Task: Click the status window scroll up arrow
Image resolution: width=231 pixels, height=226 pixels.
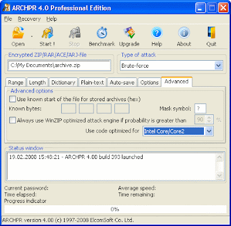Action: (219, 157)
